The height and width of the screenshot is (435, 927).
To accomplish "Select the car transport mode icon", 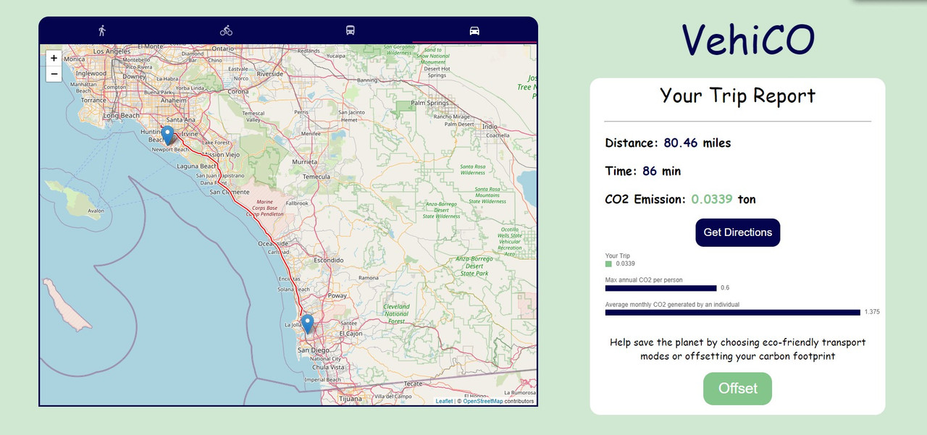I will [475, 30].
